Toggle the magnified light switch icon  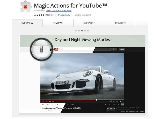[x=41, y=49]
